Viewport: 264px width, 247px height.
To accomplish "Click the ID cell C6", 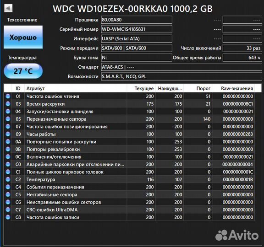I will (18, 202).
